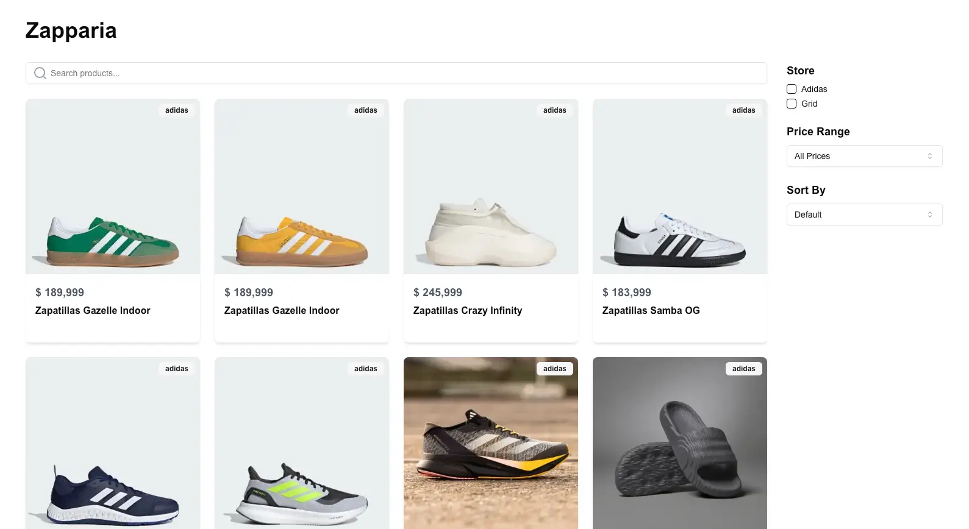Click the chevron arrows in All Prices box
Screen dimensions: 969x529
point(930,156)
